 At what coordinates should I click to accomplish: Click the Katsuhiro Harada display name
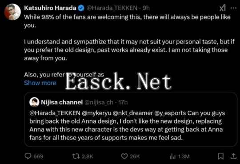coord(50,8)
